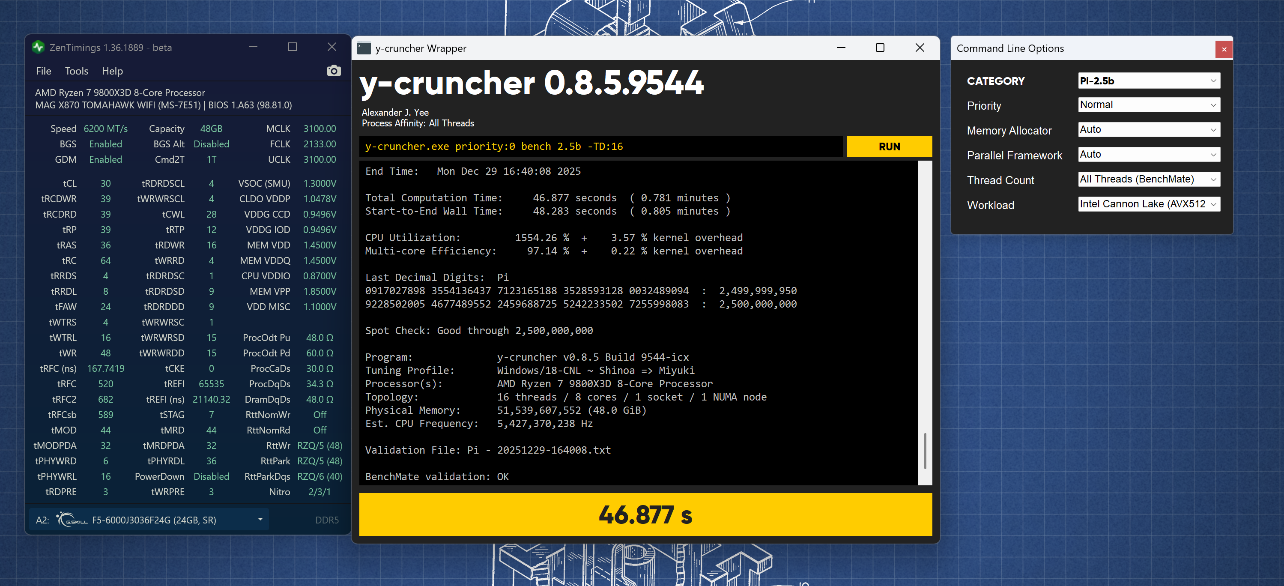Click the Tuning Profile line
This screenshot has width=1284, height=586.
pyautogui.click(x=530, y=371)
